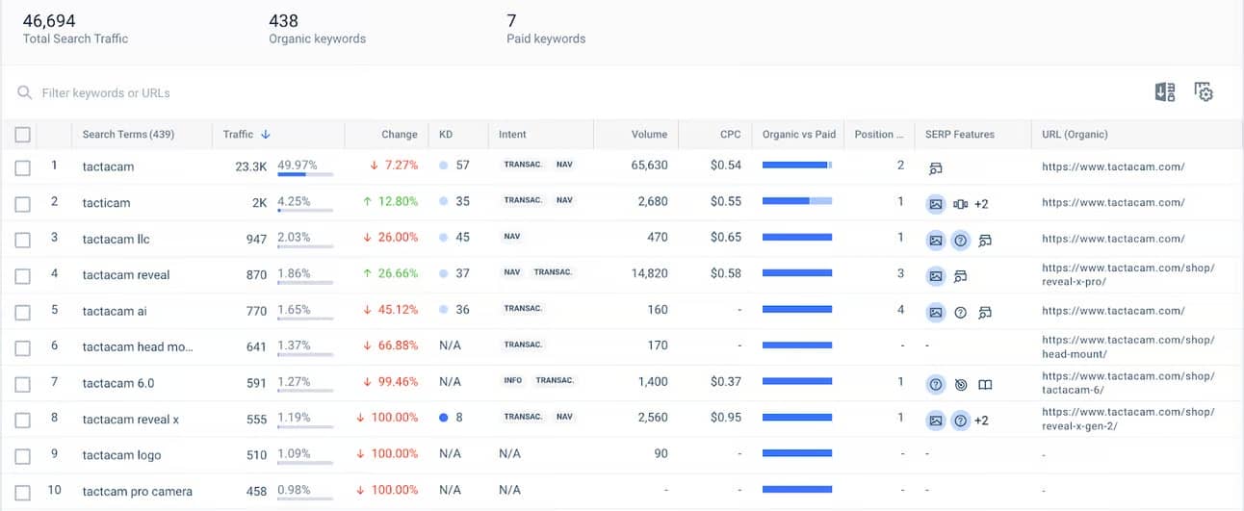Sort by the Position column header

(x=879, y=135)
